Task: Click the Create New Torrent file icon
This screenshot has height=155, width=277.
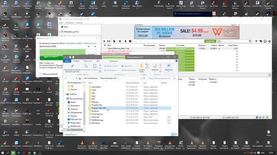Action: [x=114, y=41]
